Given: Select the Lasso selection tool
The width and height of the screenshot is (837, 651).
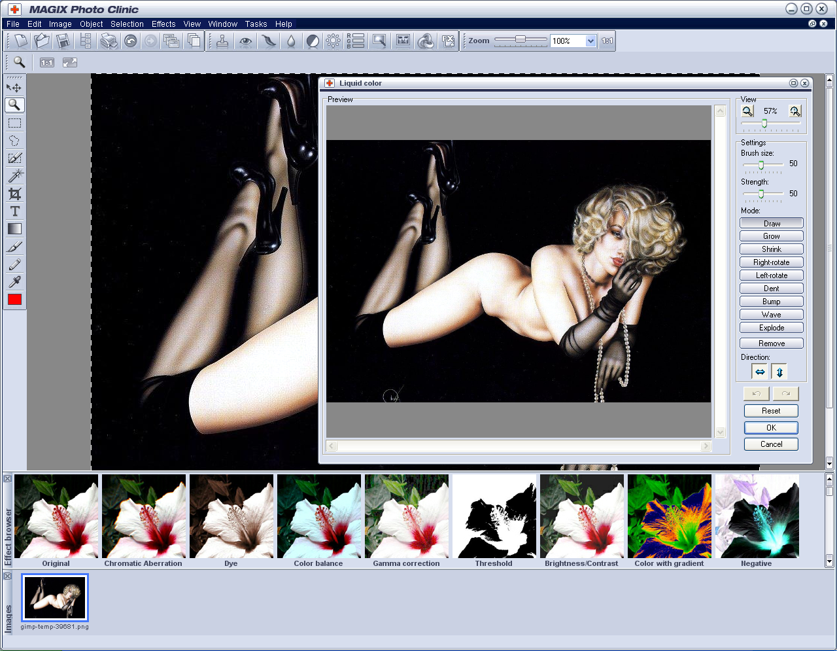Looking at the screenshot, I should [x=14, y=141].
